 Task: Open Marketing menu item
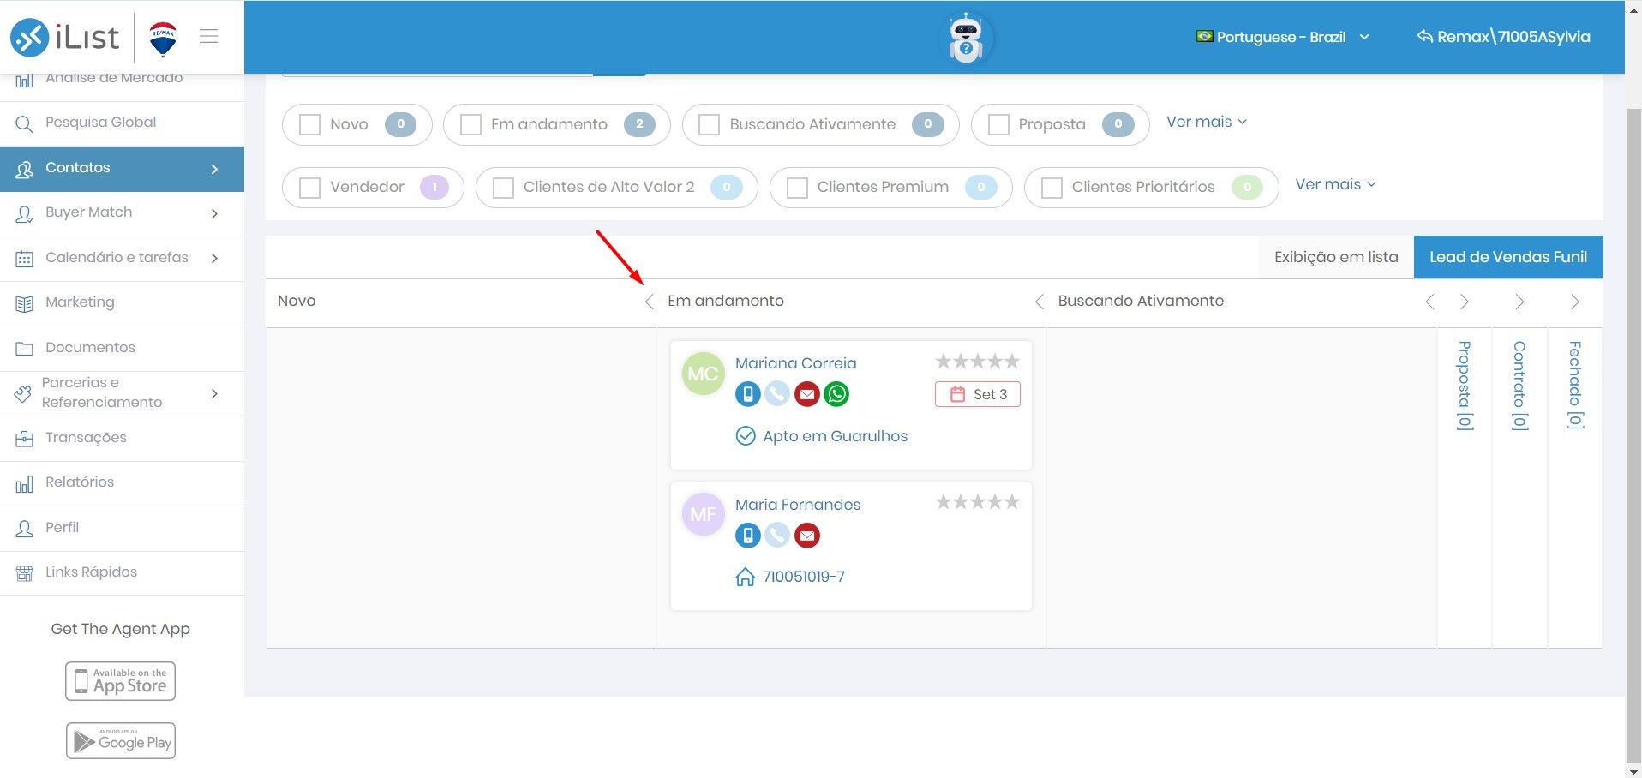click(x=122, y=302)
